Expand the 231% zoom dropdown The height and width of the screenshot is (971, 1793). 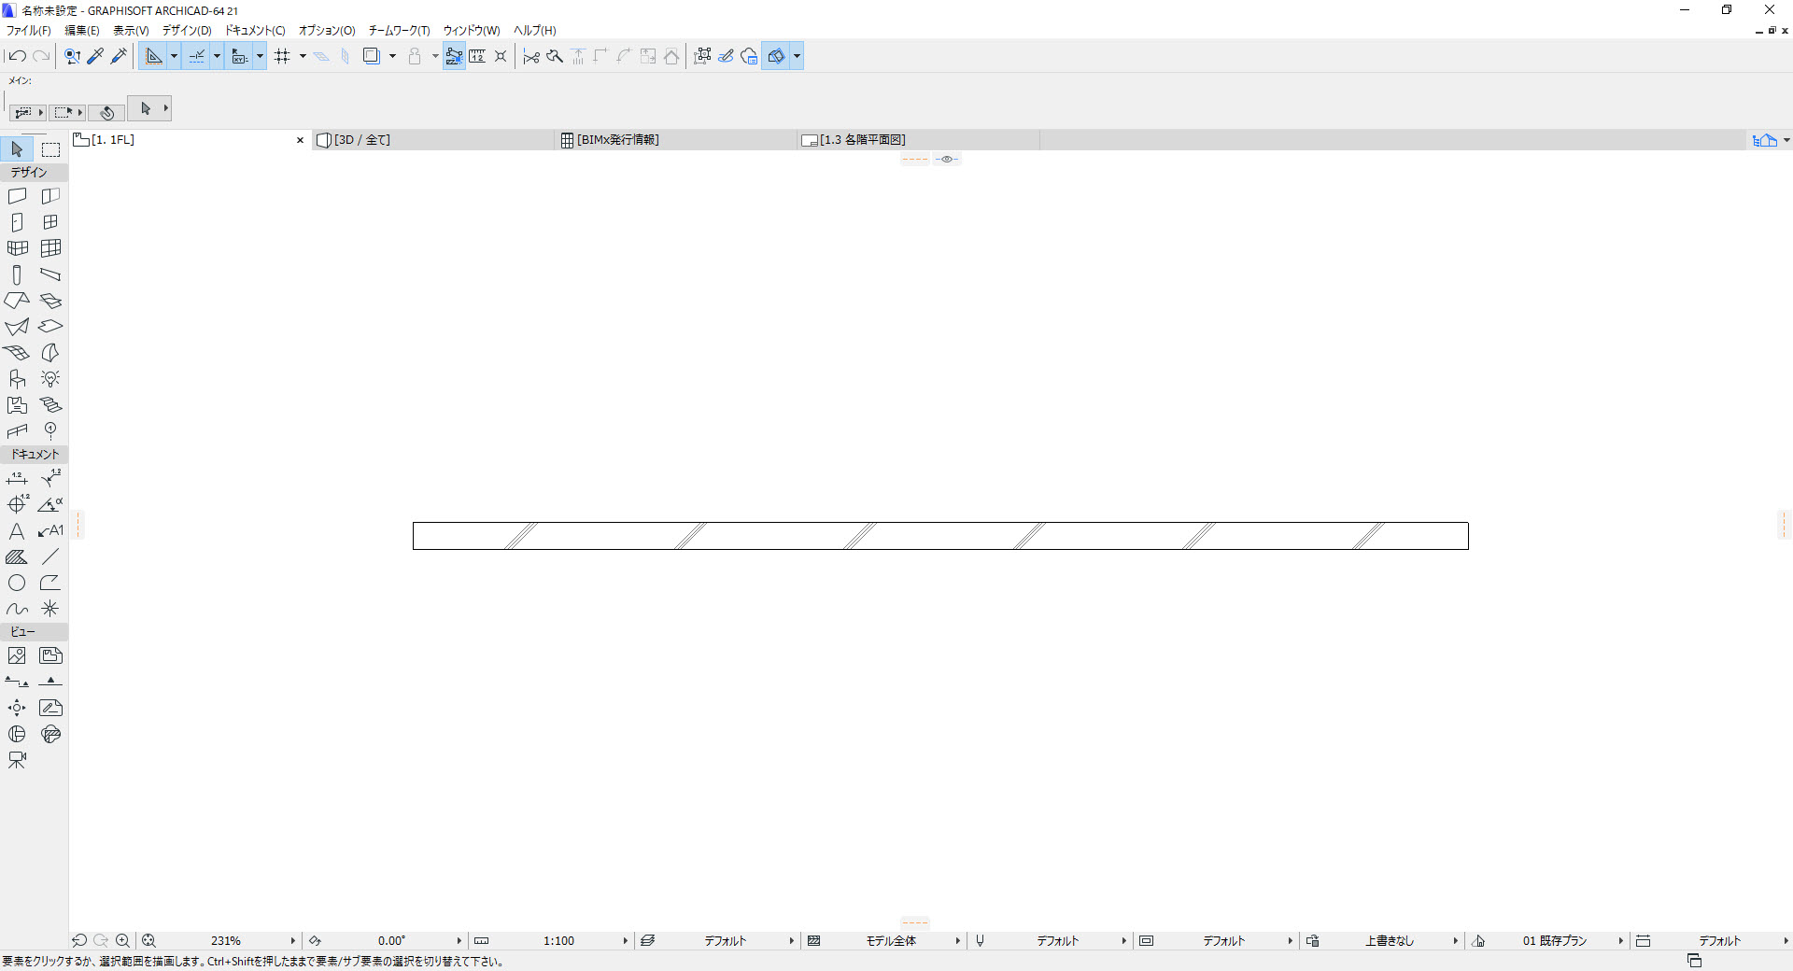pos(226,940)
